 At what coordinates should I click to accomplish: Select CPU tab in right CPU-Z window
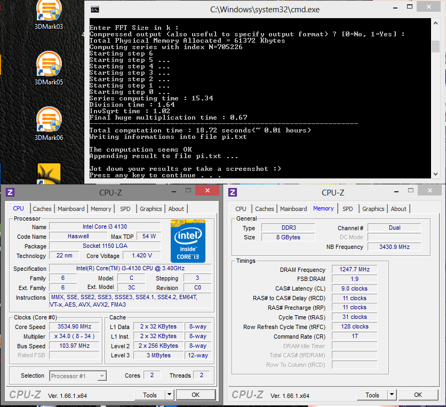[x=241, y=209]
